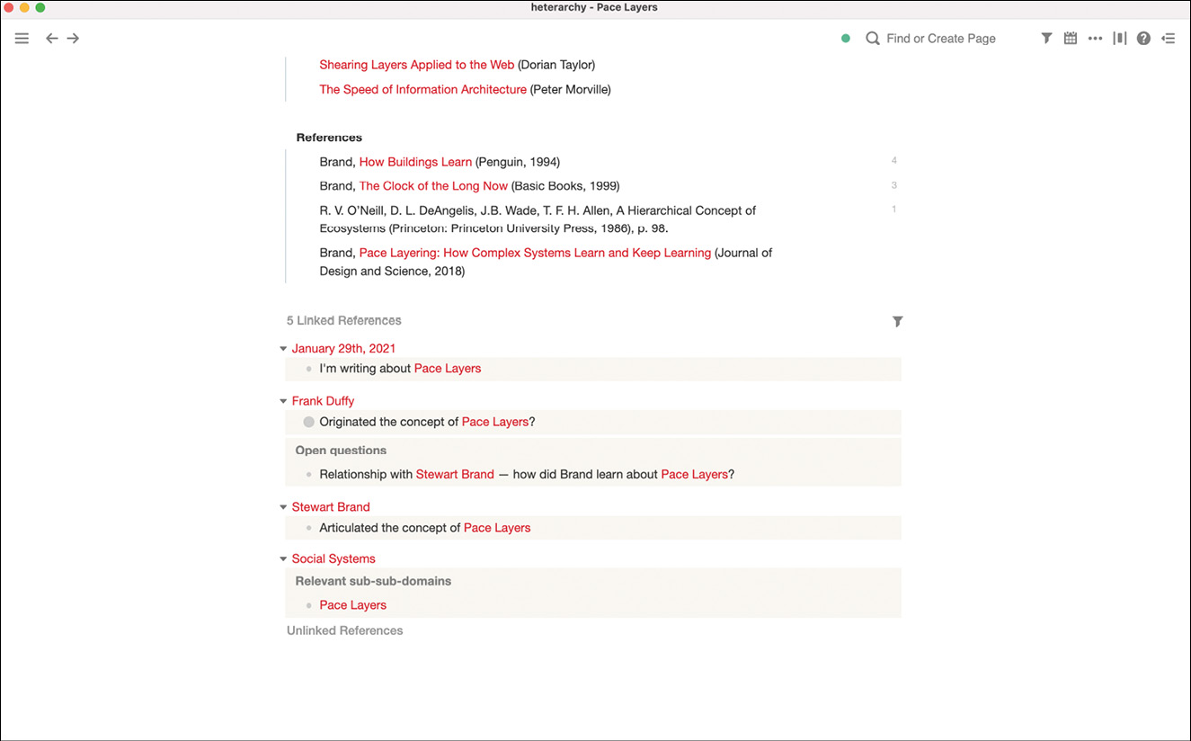This screenshot has width=1191, height=741.
Task: Open the hamburger sidebar menu
Action: 22,39
